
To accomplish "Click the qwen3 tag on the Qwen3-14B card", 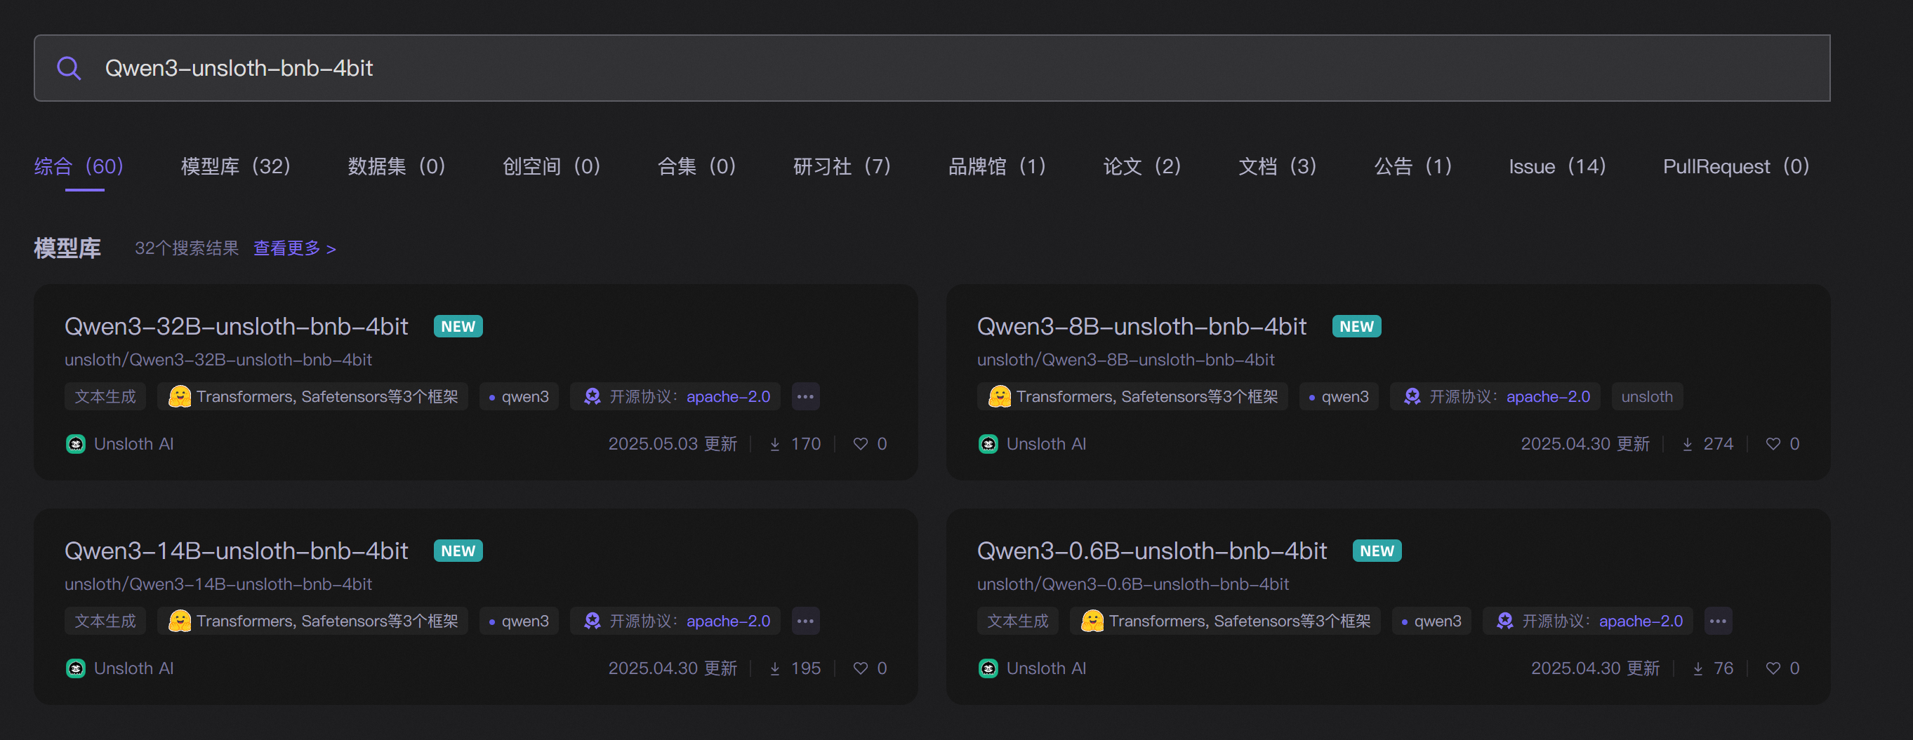I will point(519,621).
